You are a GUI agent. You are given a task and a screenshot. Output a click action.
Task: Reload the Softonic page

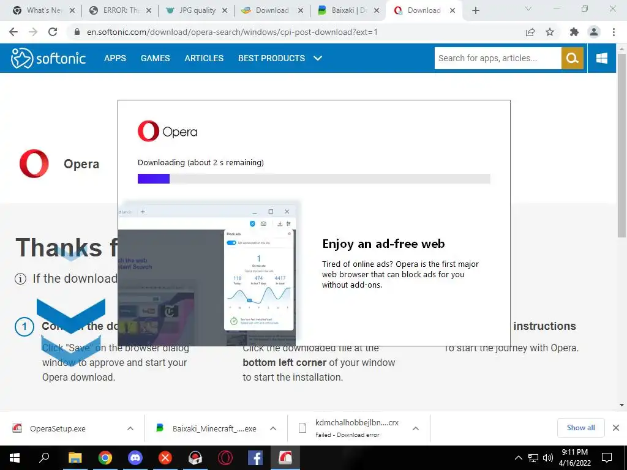53,32
